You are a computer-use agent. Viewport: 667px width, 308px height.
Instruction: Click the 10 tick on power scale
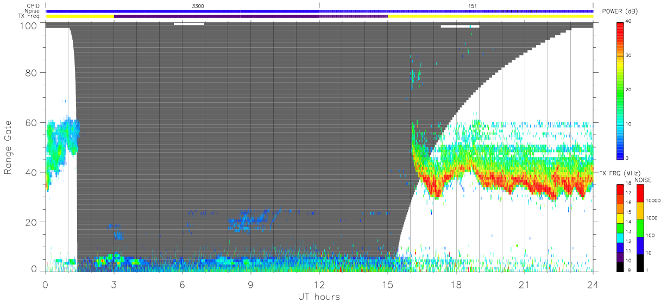click(629, 124)
